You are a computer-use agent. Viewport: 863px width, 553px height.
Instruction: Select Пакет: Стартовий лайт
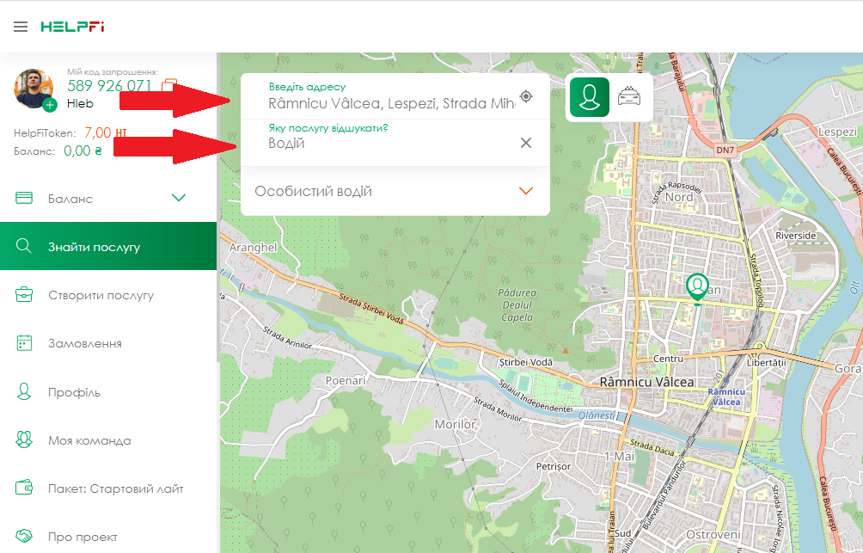point(115,488)
